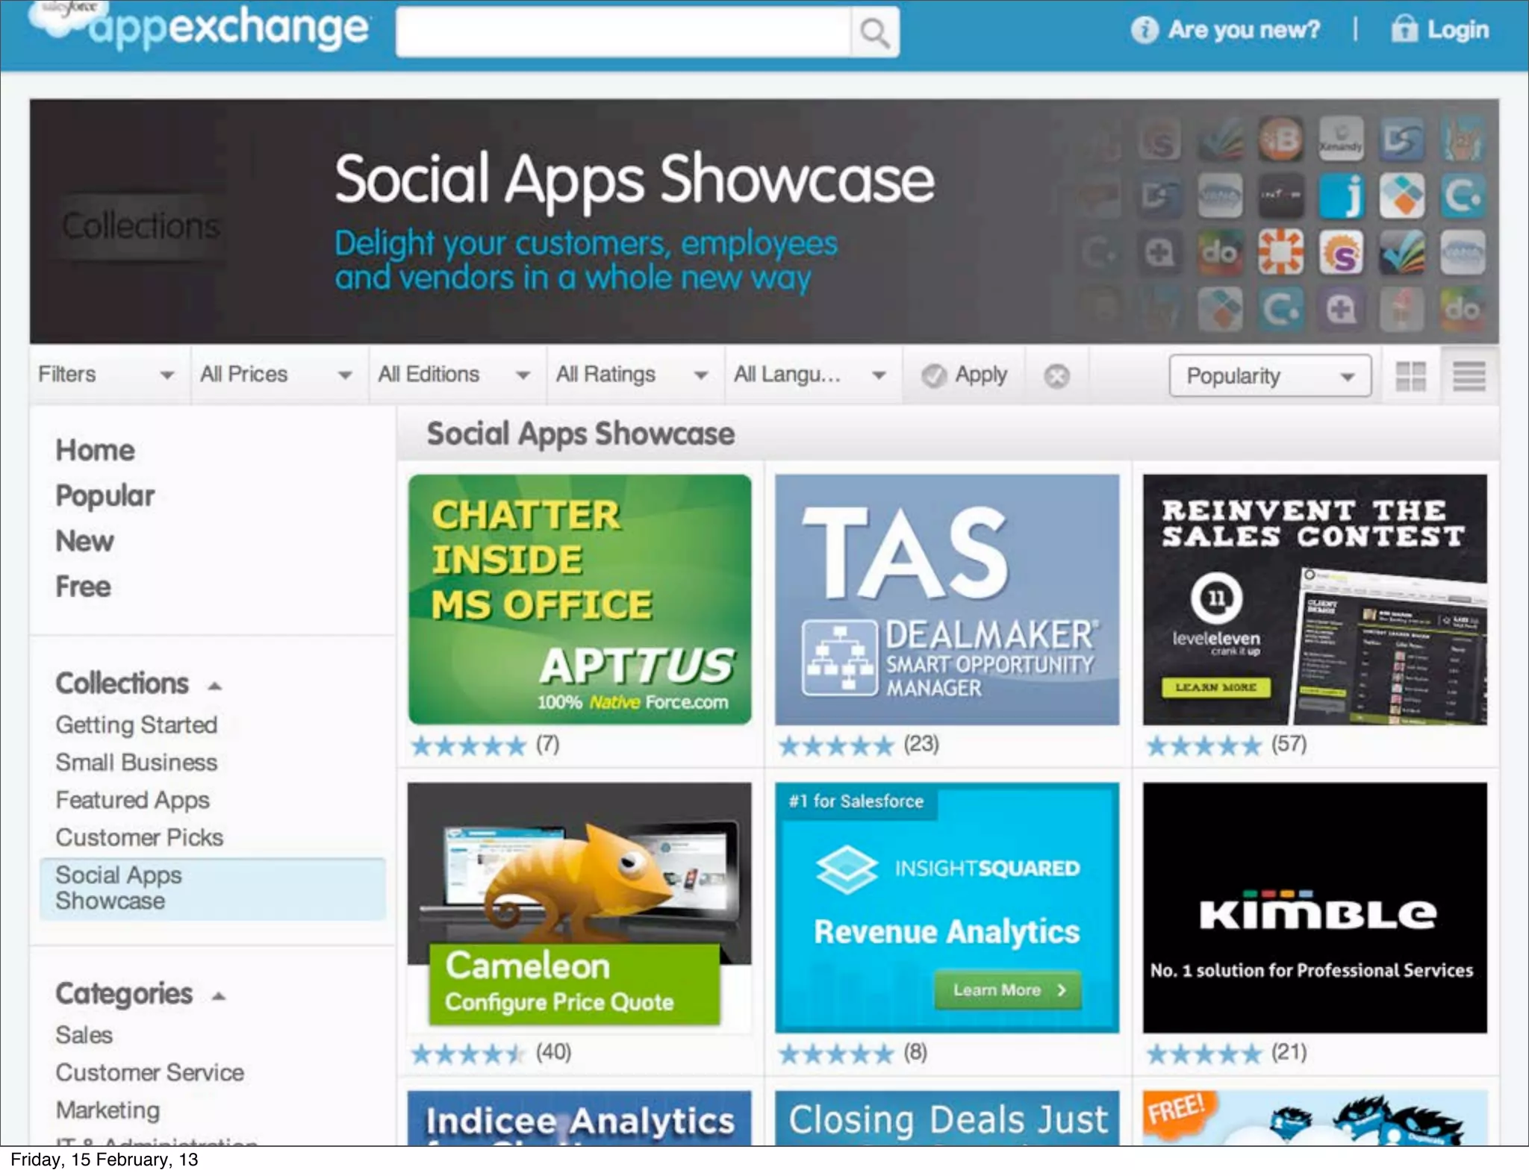Open Chatter Inside MS Office Apttus tile
1529x1176 pixels.
(x=580, y=599)
